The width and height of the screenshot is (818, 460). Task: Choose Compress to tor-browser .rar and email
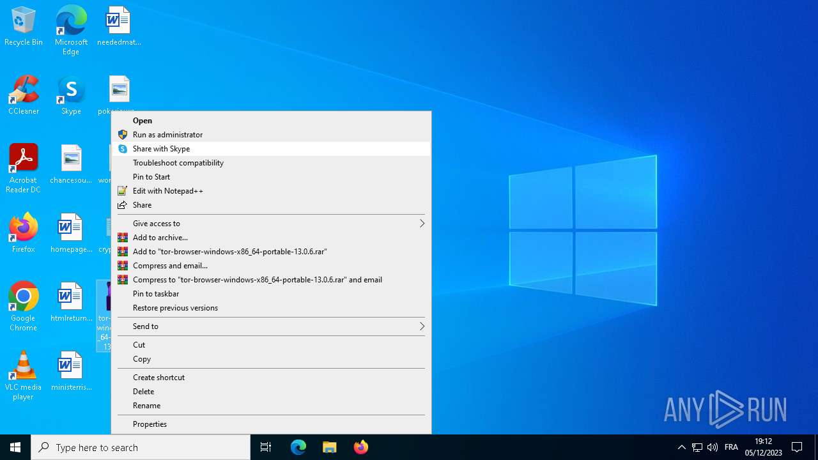(x=271, y=280)
